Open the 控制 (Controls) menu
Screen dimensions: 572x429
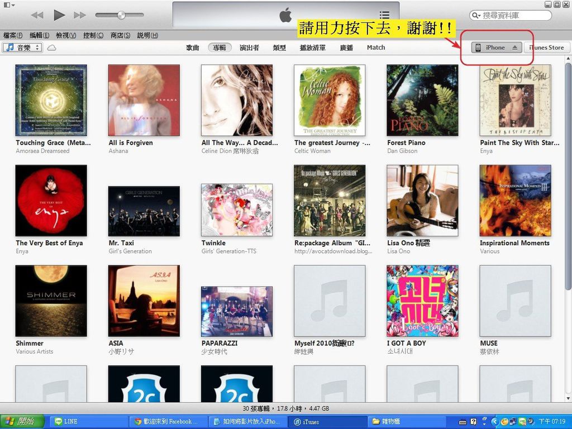point(93,35)
